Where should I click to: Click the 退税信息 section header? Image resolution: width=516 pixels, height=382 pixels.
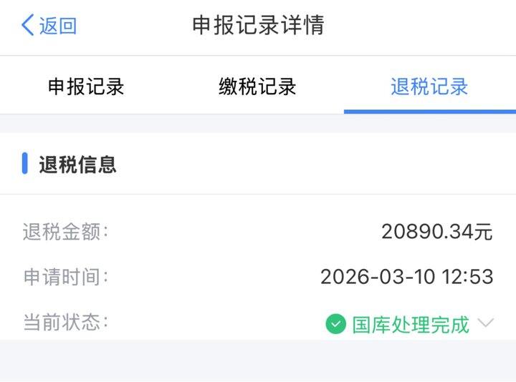(77, 165)
